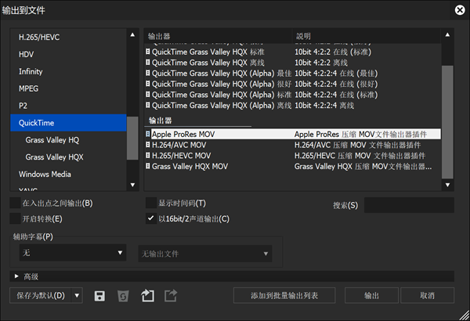Select QuickTime Grass Valley HQX (Alpha) 离线

[293, 106]
